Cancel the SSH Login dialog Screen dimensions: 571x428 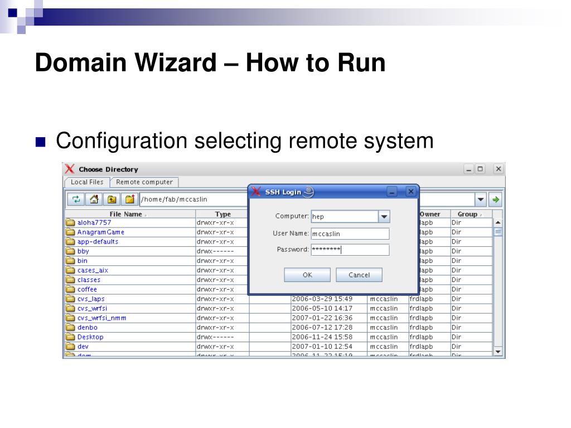point(359,275)
